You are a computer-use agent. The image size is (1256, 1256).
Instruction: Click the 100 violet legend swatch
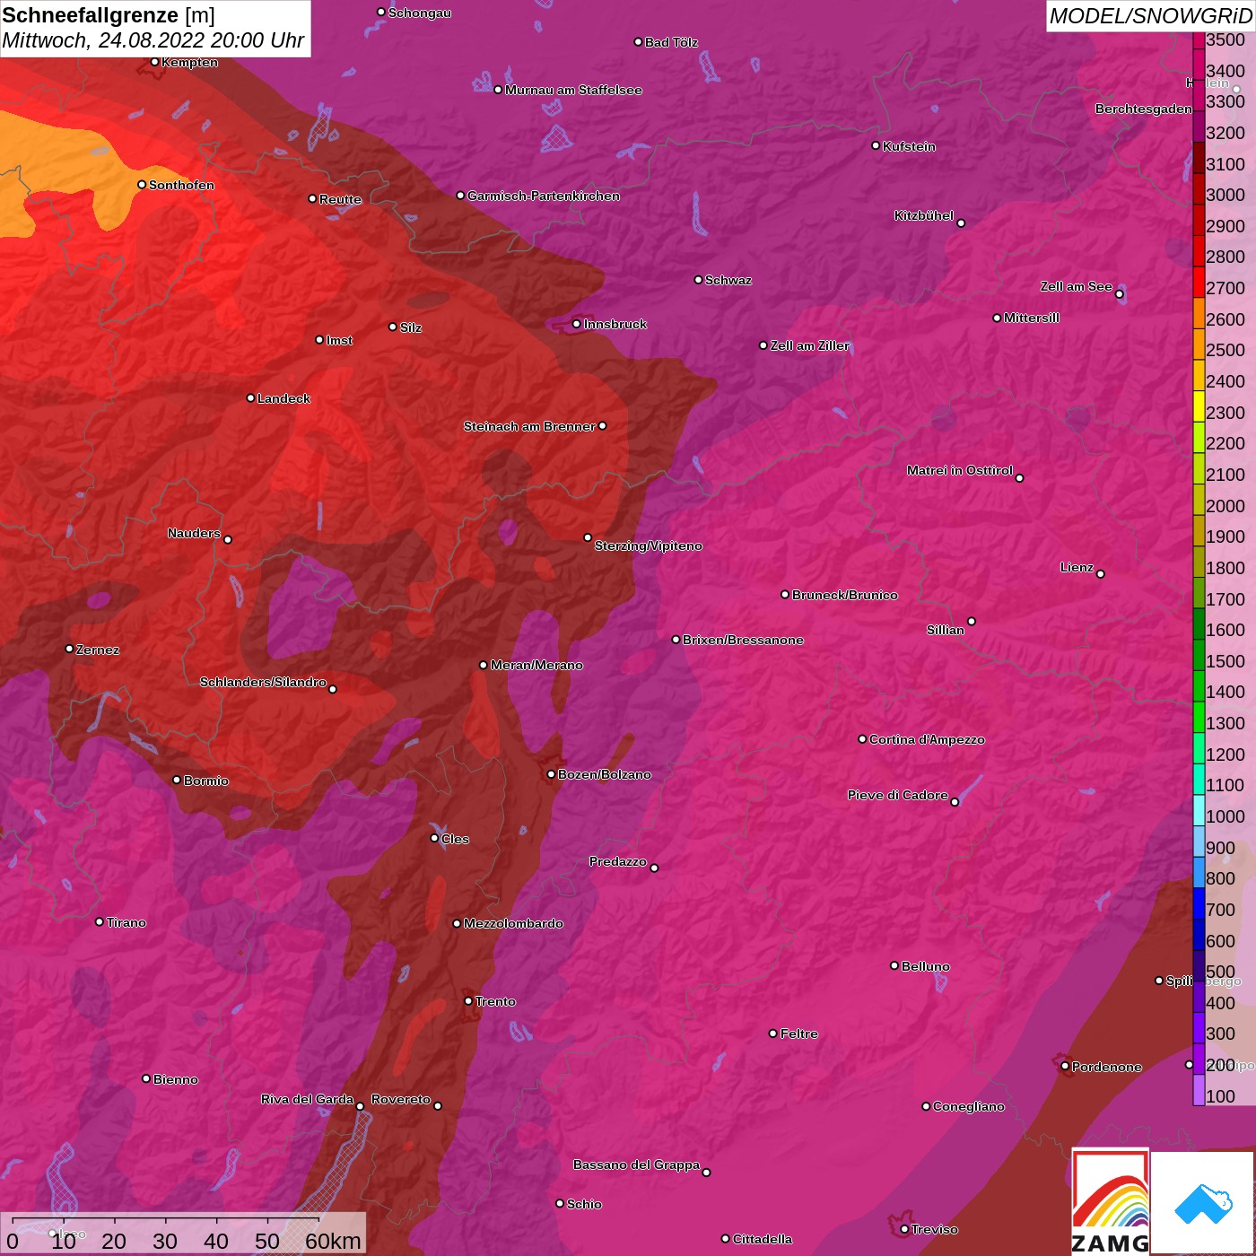pyautogui.click(x=1199, y=1090)
